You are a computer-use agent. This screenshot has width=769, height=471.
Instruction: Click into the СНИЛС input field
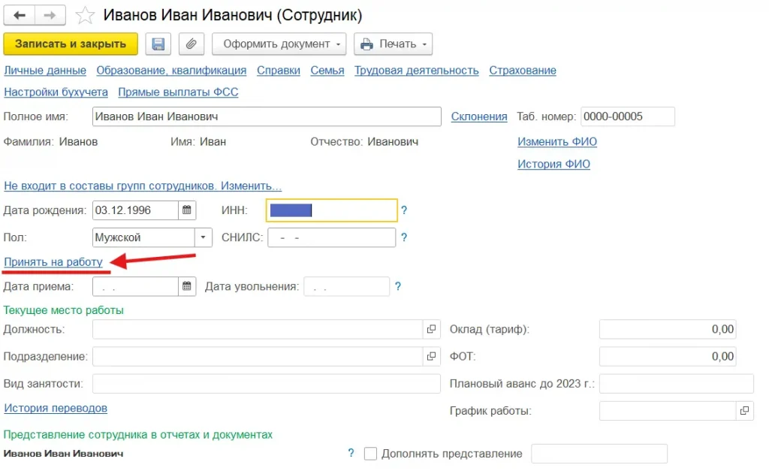point(331,237)
